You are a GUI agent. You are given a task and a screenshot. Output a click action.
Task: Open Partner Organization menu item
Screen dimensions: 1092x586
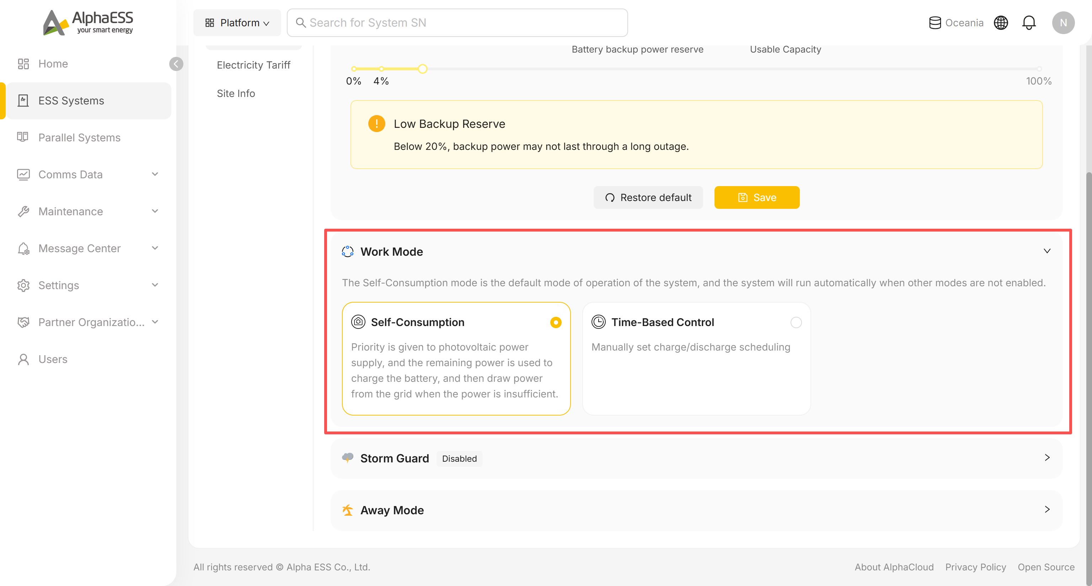pos(89,322)
